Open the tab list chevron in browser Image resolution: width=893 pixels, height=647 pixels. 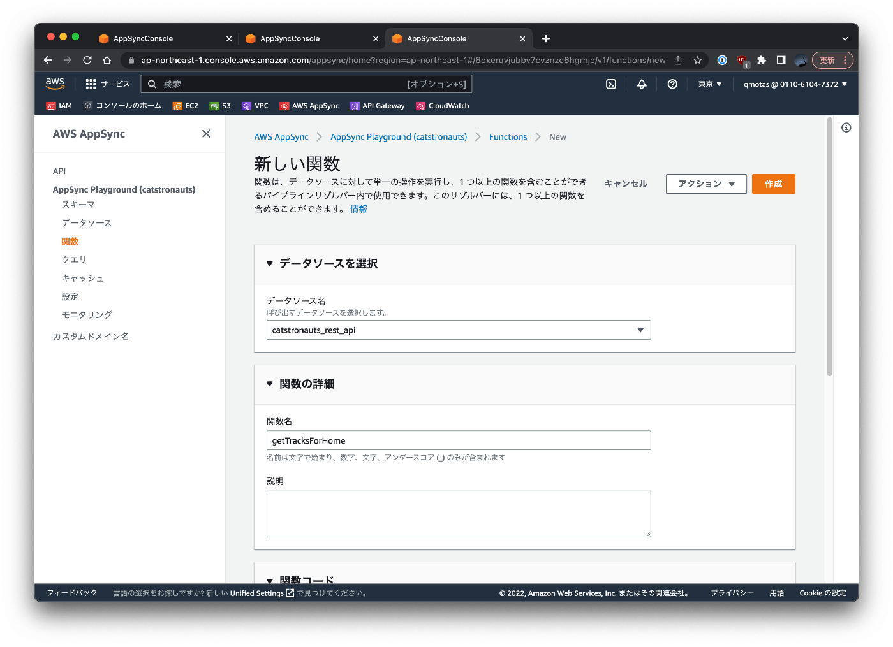tap(845, 38)
